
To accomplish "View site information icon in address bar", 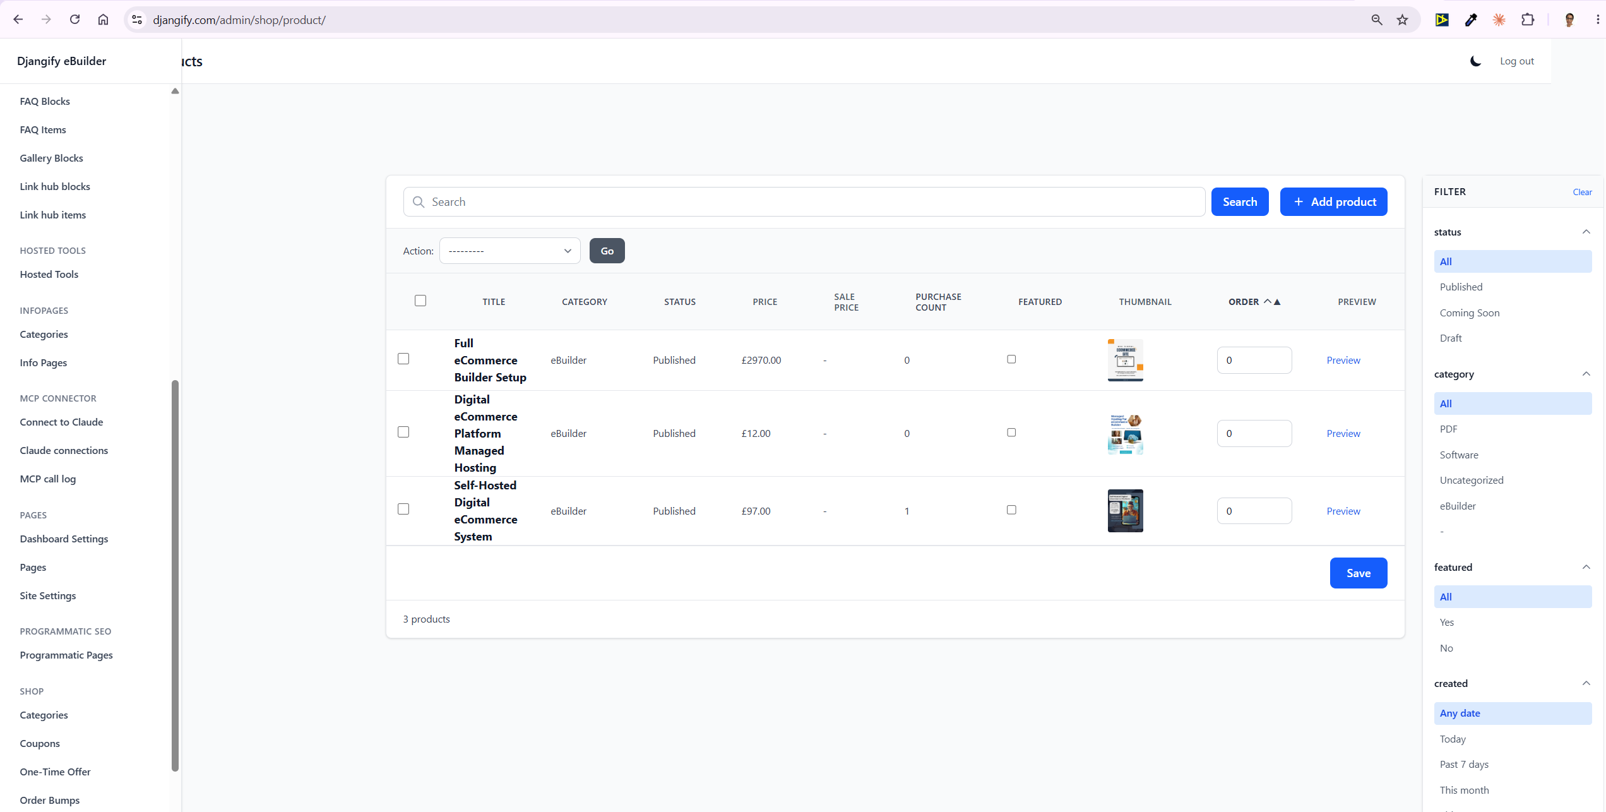I will (137, 20).
